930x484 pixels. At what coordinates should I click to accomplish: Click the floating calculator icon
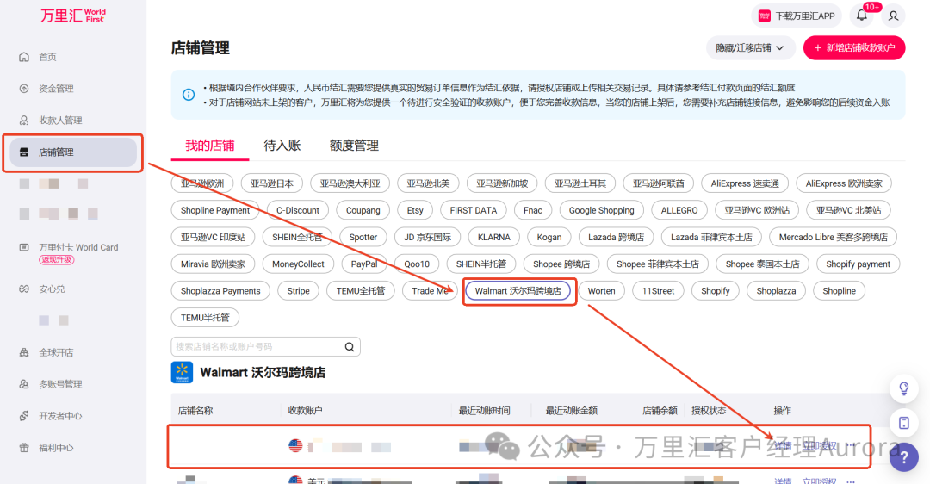[904, 423]
